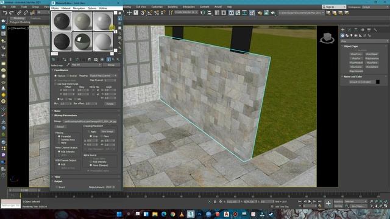Open the Navigation menu in Material Editor
390x219 pixels.
(x=79, y=8)
